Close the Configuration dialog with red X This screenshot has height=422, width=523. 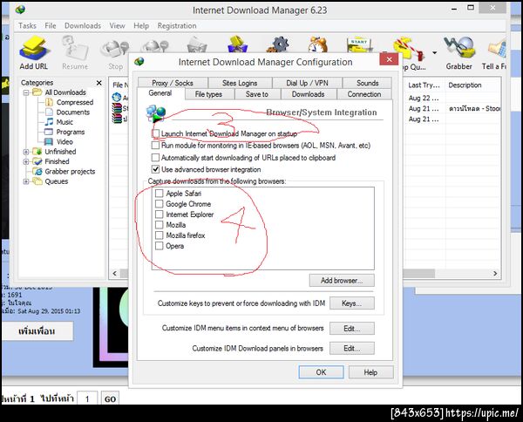389,59
